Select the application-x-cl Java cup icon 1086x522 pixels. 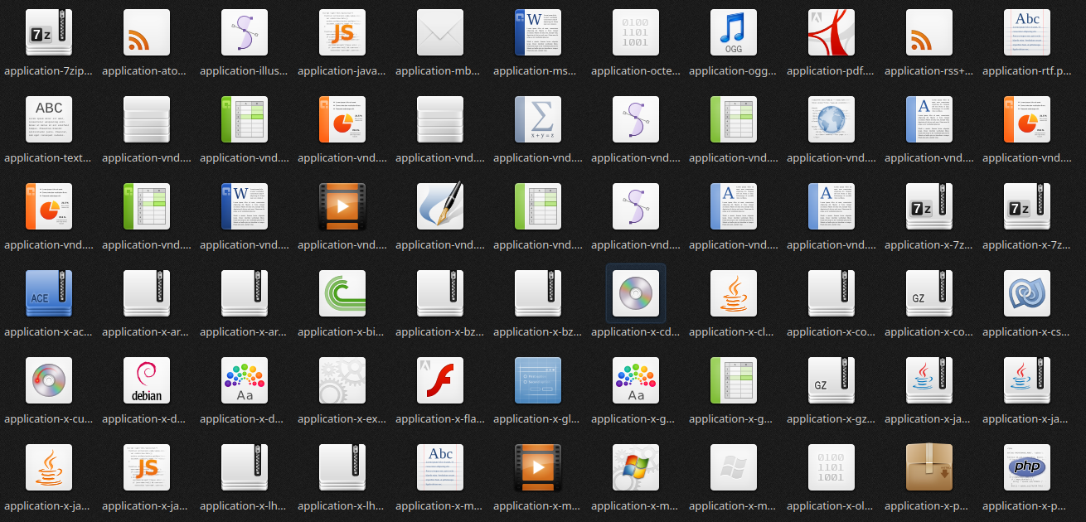(x=734, y=293)
